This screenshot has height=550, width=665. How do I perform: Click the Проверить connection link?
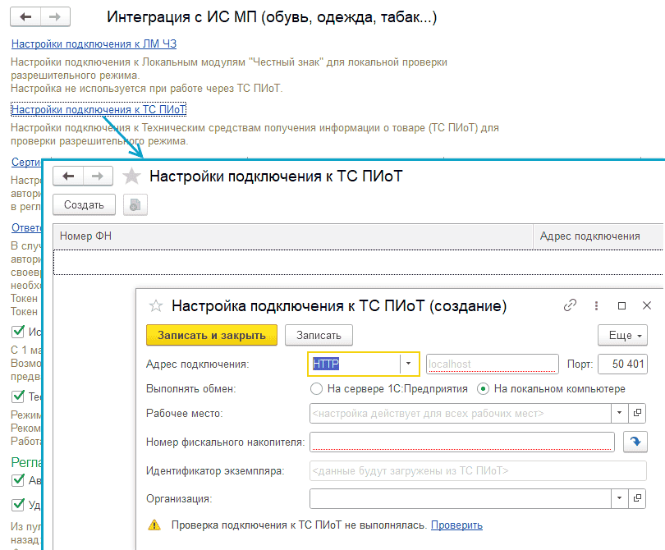pos(456,525)
